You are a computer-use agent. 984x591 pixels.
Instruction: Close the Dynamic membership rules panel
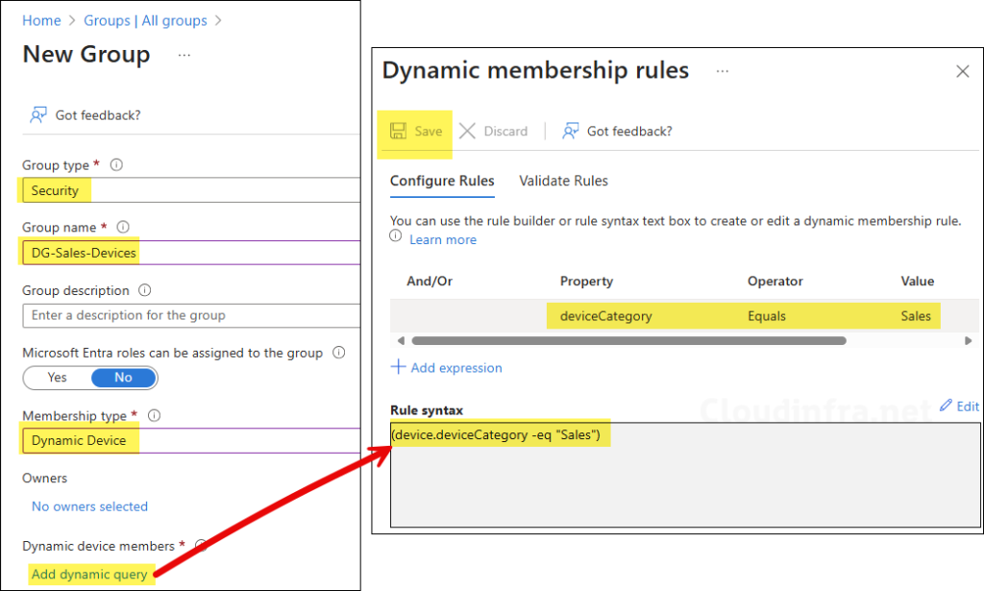click(x=962, y=71)
